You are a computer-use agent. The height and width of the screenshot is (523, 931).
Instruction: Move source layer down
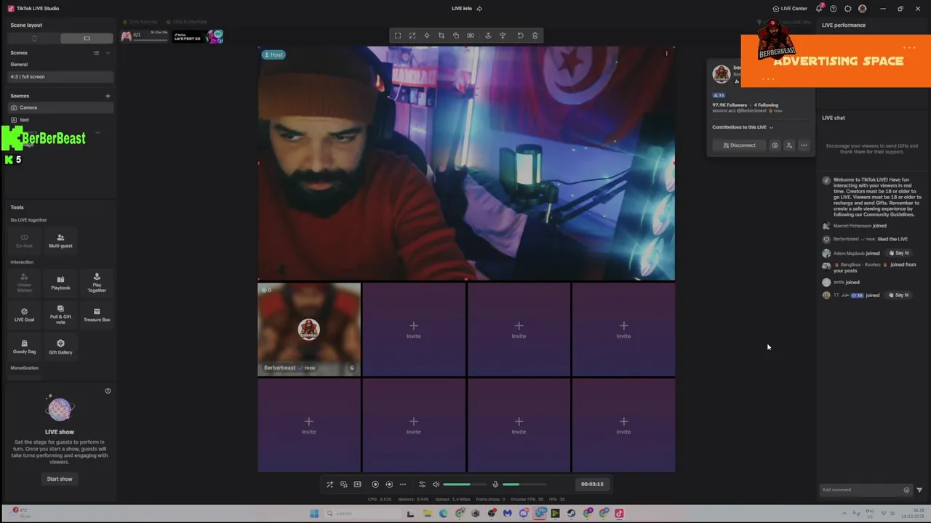(503, 36)
